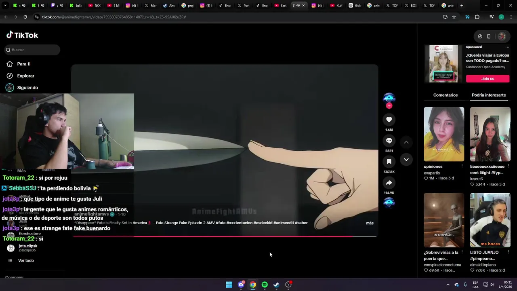Share the video using arrow icon
This screenshot has width=517, height=291.
click(389, 183)
